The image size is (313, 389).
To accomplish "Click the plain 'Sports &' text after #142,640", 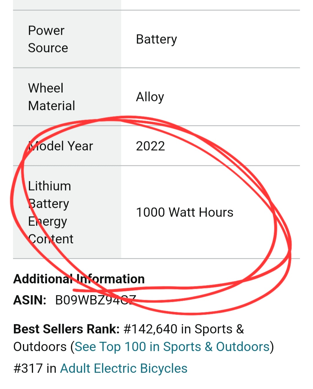I will pos(219,329).
